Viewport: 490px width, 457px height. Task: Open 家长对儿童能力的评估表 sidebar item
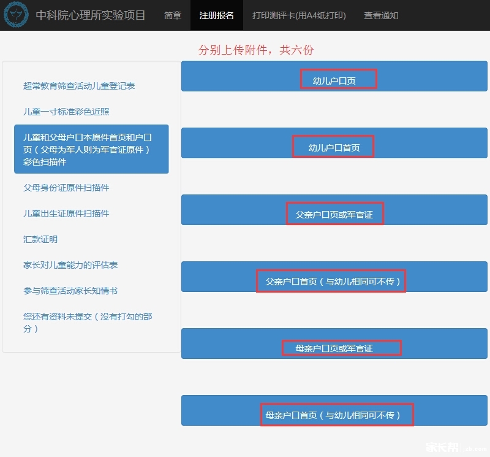pyautogui.click(x=70, y=265)
